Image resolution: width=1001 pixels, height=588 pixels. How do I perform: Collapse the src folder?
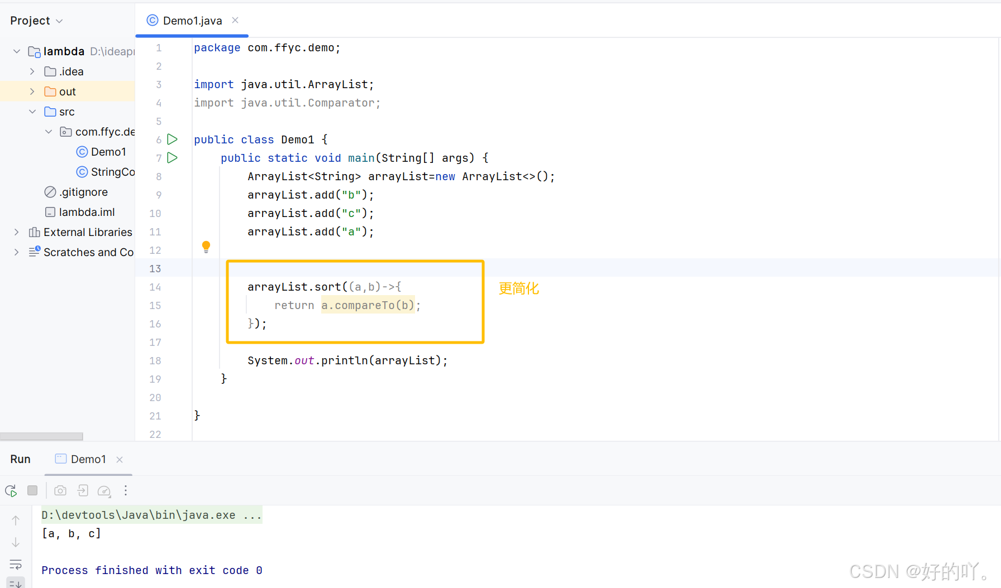[x=32, y=112]
